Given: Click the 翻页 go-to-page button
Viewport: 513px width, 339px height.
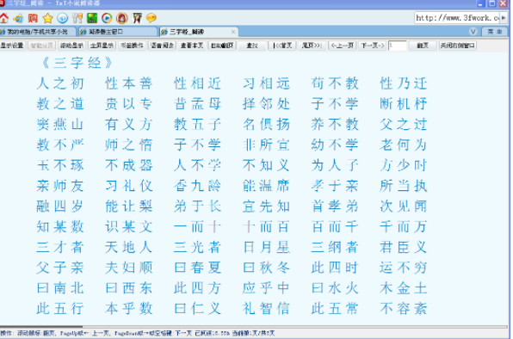Looking at the screenshot, I should point(423,46).
